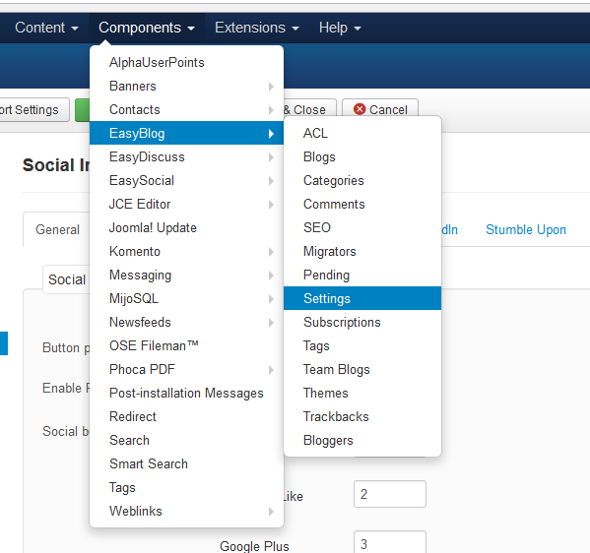This screenshot has width=590, height=553.
Task: Select Joomla! Update menu entry
Action: point(186,228)
